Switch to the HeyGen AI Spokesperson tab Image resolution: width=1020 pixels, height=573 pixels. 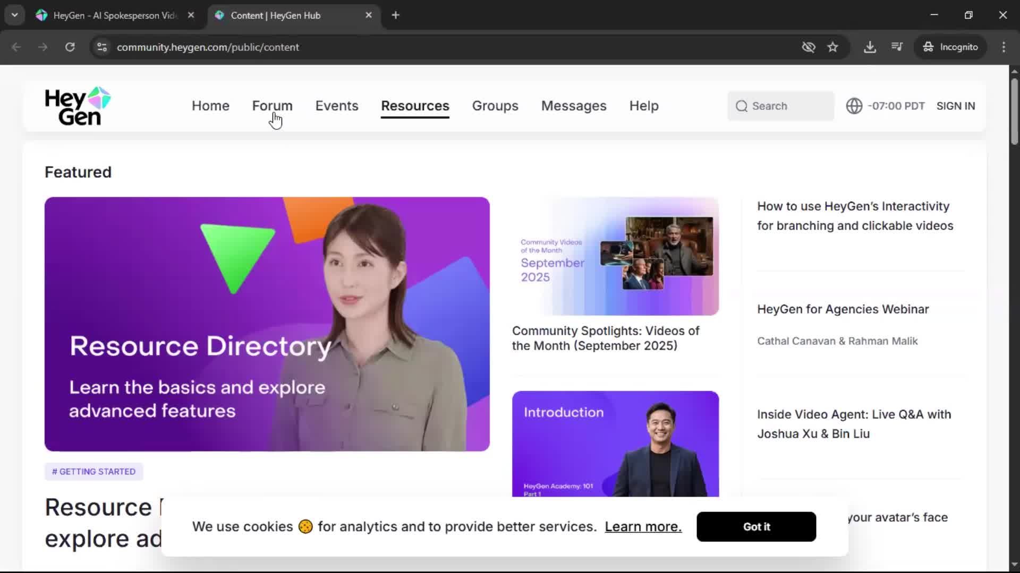pos(114,15)
